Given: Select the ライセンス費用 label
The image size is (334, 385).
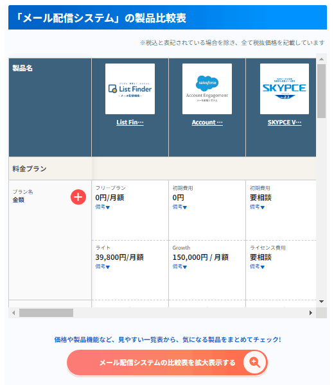Looking at the screenshot, I should pos(268,248).
